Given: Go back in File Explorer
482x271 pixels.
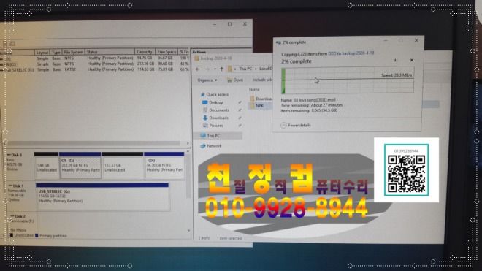Looking at the screenshot, I should click(x=198, y=69).
